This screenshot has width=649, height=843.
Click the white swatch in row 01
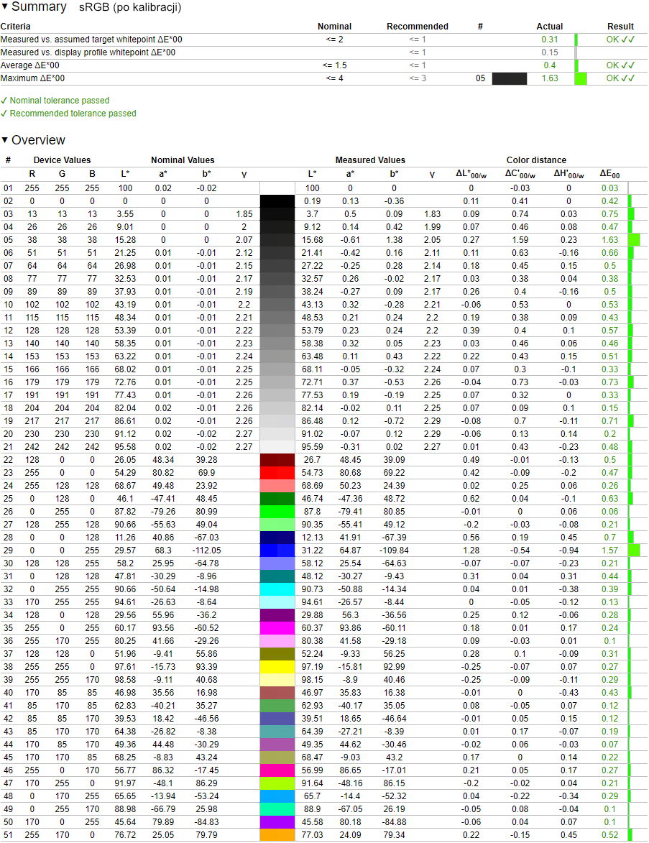coord(277,188)
